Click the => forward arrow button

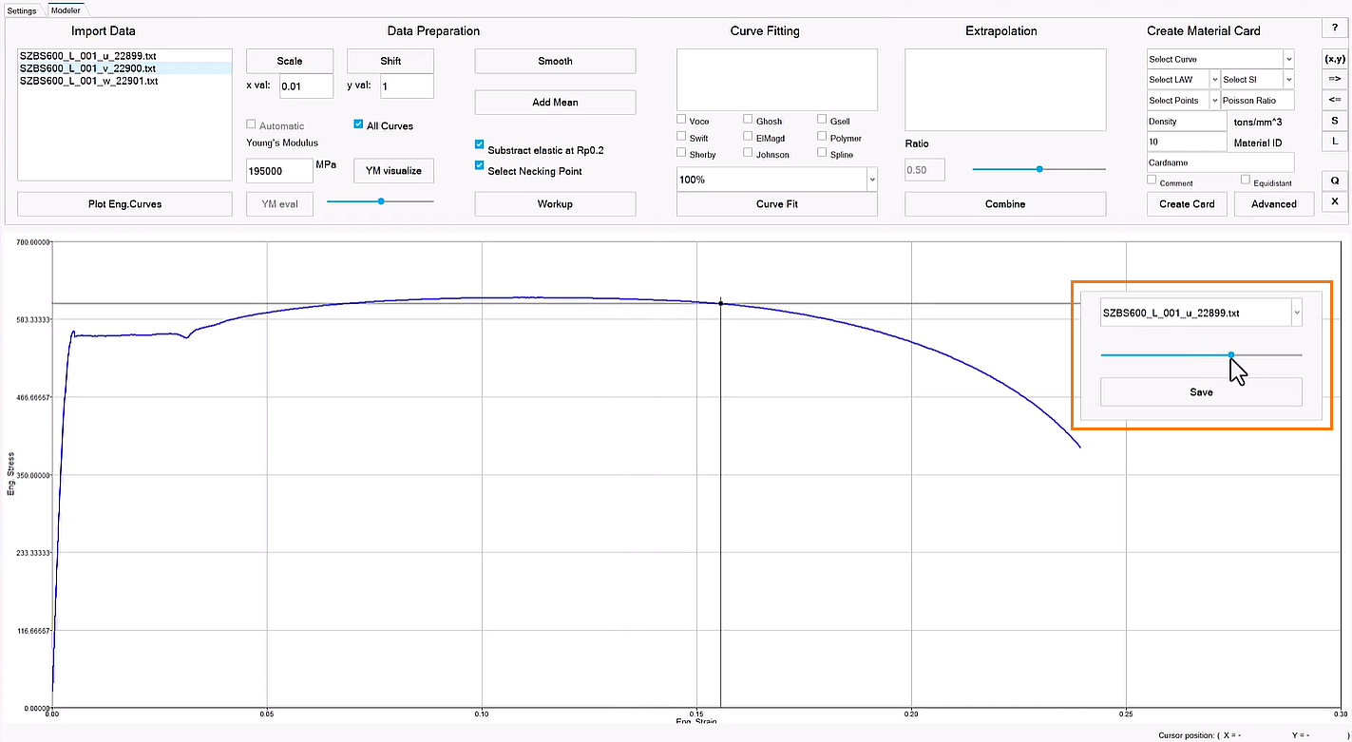(x=1334, y=79)
